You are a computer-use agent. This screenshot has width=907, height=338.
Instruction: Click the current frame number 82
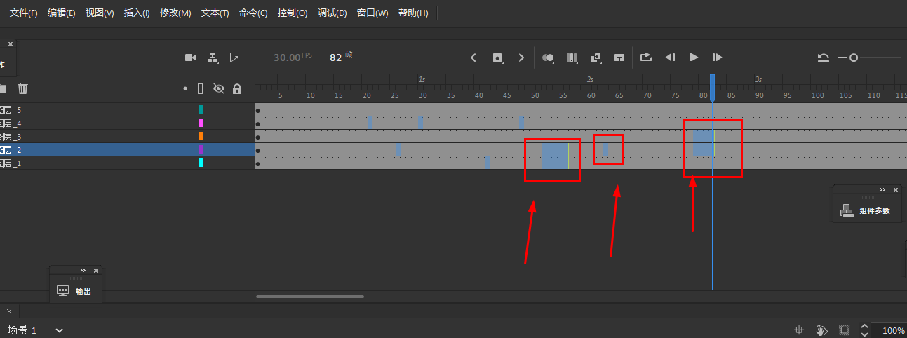[335, 58]
